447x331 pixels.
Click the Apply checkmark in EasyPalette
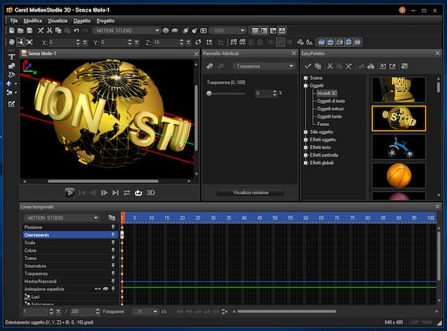[x=308, y=67]
